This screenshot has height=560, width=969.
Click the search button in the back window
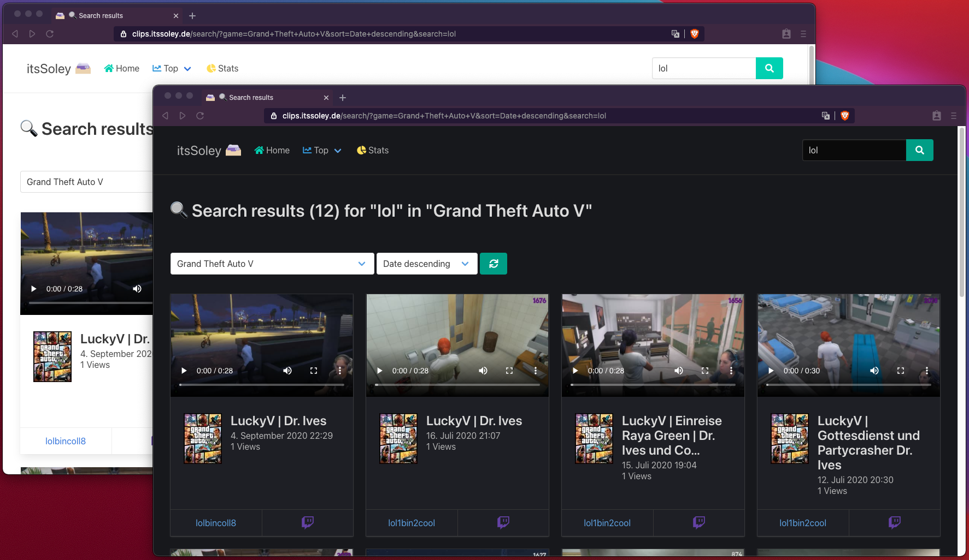pyautogui.click(x=769, y=68)
